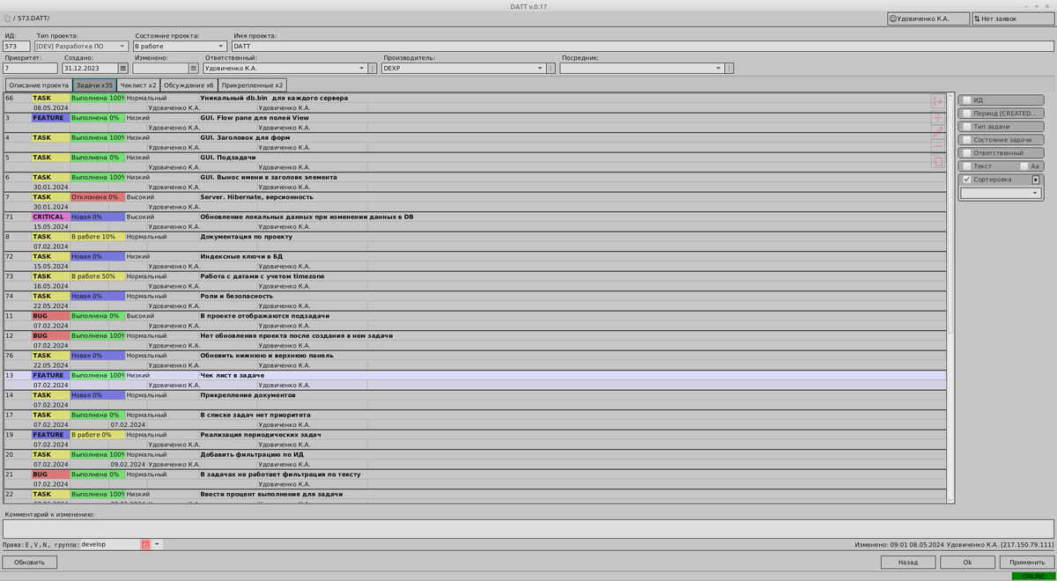The height and width of the screenshot is (581, 1057).
Task: Click the Приоритет field with value 7
Action: [x=30, y=68]
